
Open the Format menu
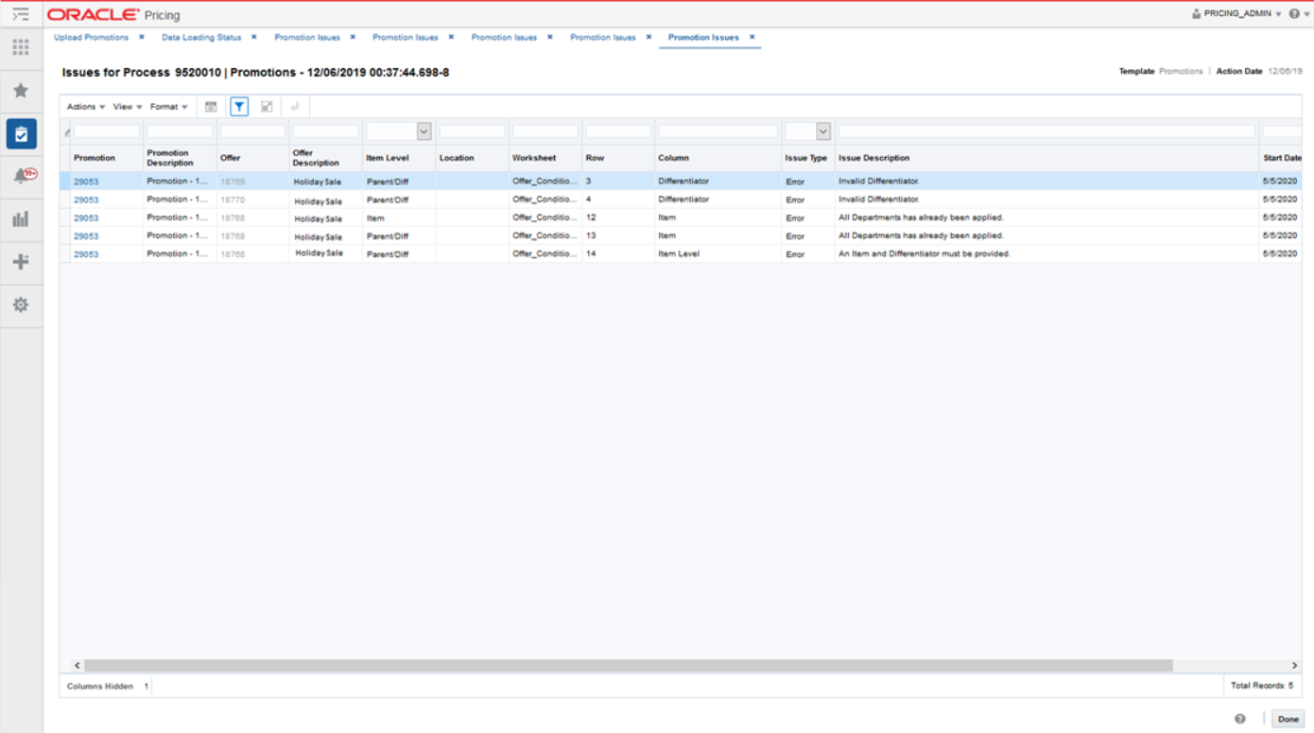point(169,107)
